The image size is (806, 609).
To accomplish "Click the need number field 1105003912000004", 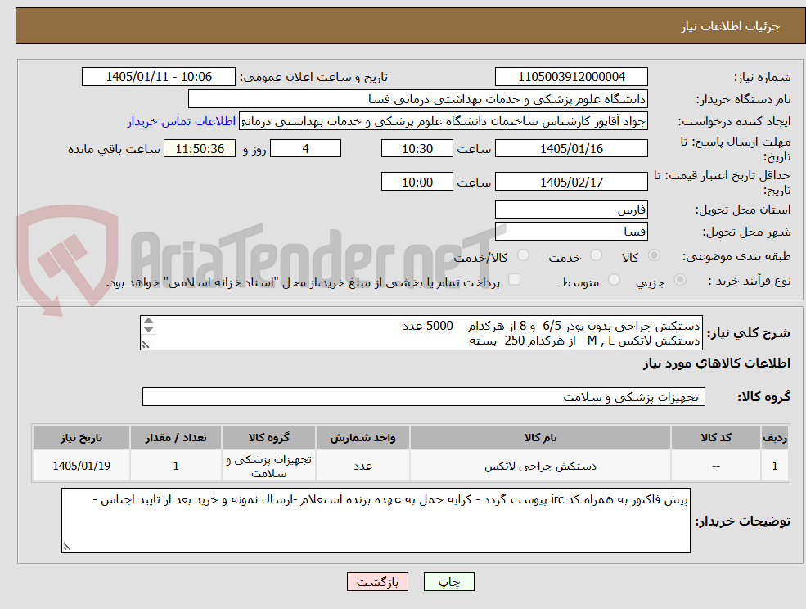I will coord(571,77).
